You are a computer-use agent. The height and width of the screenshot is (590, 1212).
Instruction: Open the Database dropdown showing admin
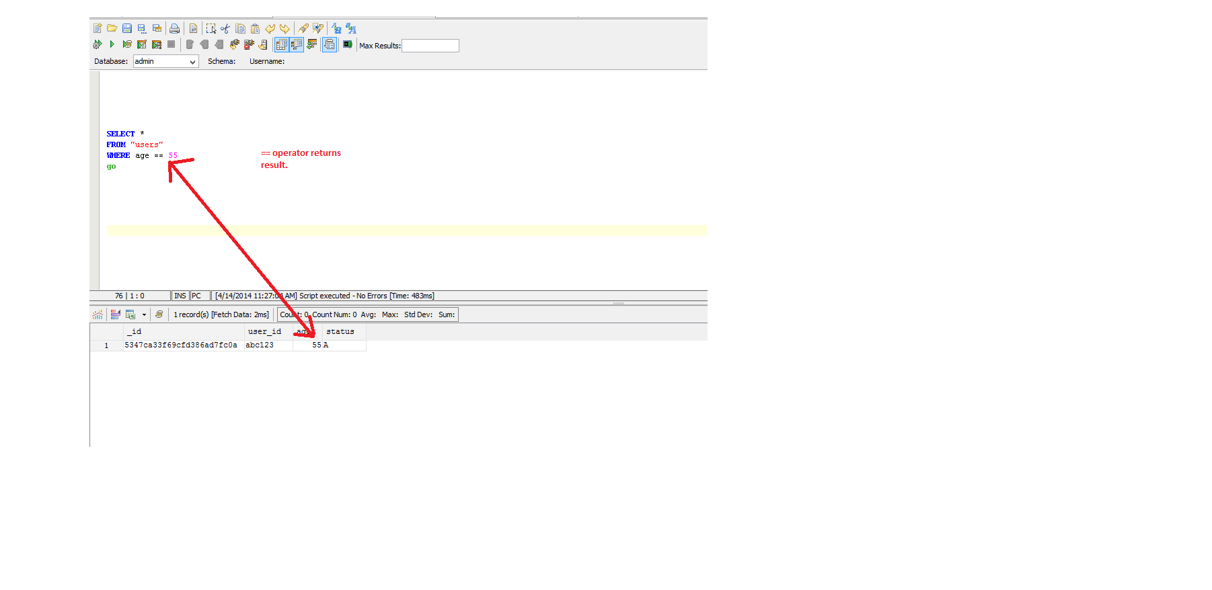pos(166,61)
